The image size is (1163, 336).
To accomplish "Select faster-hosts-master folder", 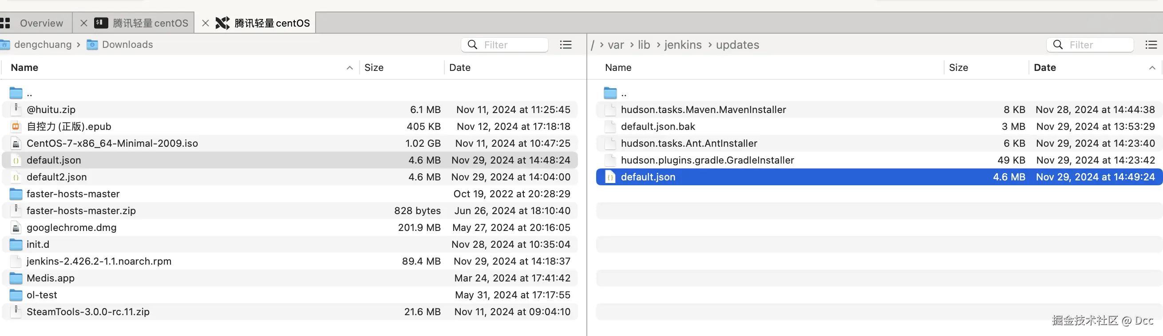I will [x=290, y=194].
